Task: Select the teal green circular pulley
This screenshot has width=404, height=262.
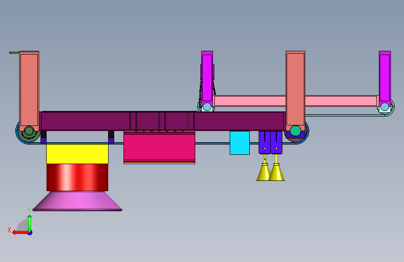Action: (x=295, y=131)
